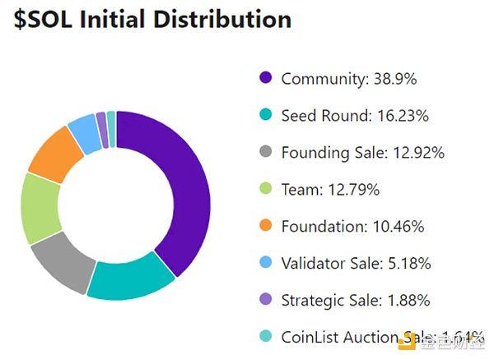Click the light green Team legend dot
This screenshot has width=494, height=359.
265,190
